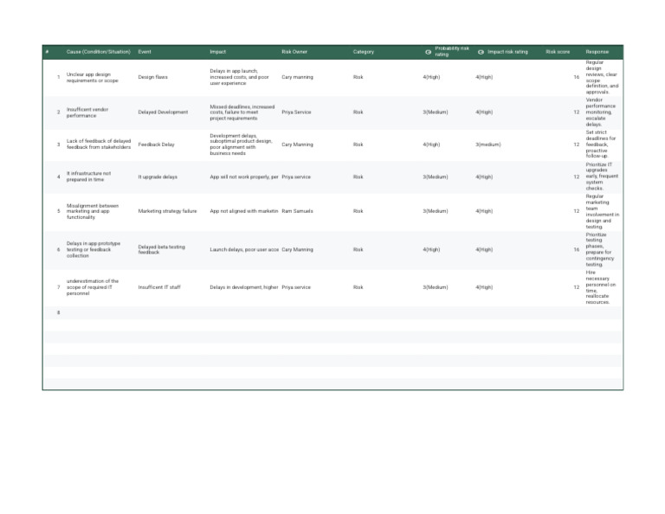Click 'Priya service' owner in It upgrade delays row

tap(296, 177)
